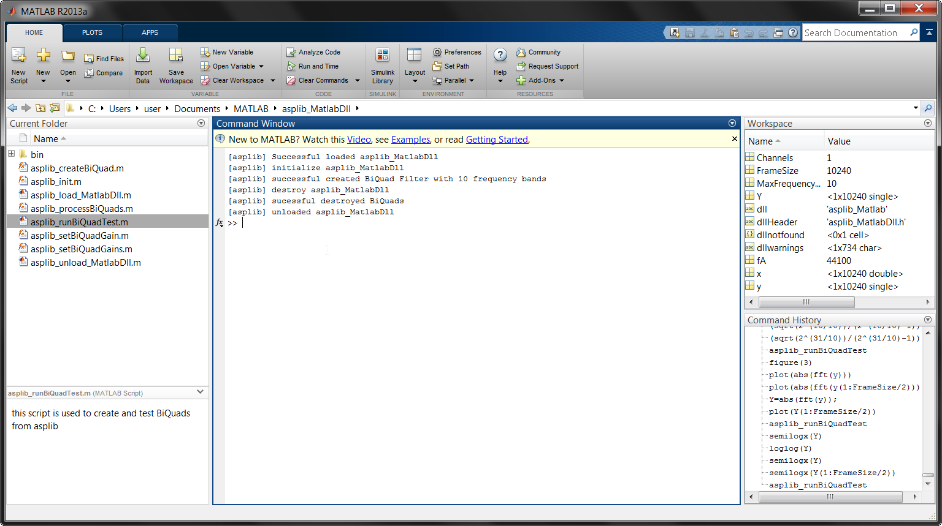Click Find Files tool
Image resolution: width=942 pixels, height=526 pixels.
(x=104, y=59)
